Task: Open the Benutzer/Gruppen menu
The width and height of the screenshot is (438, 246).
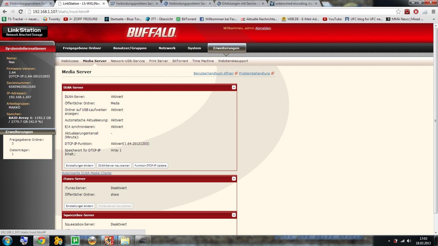Action: pos(130,48)
